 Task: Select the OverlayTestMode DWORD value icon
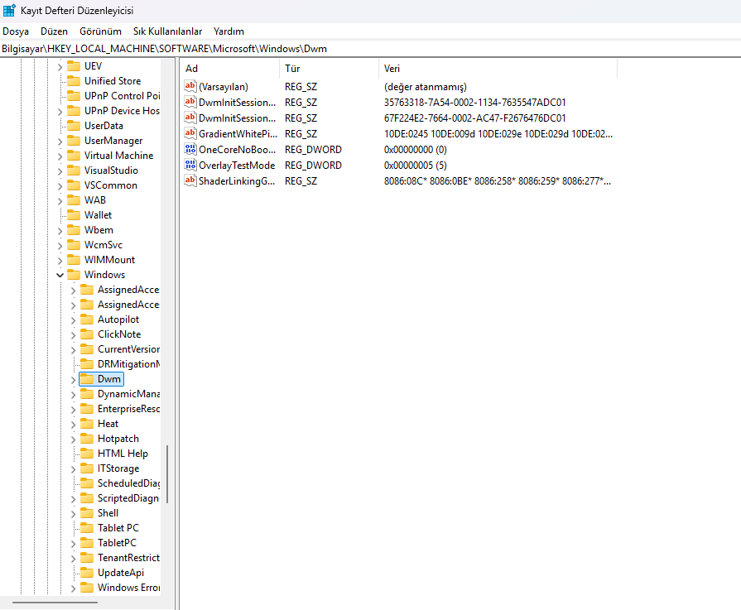coord(190,165)
